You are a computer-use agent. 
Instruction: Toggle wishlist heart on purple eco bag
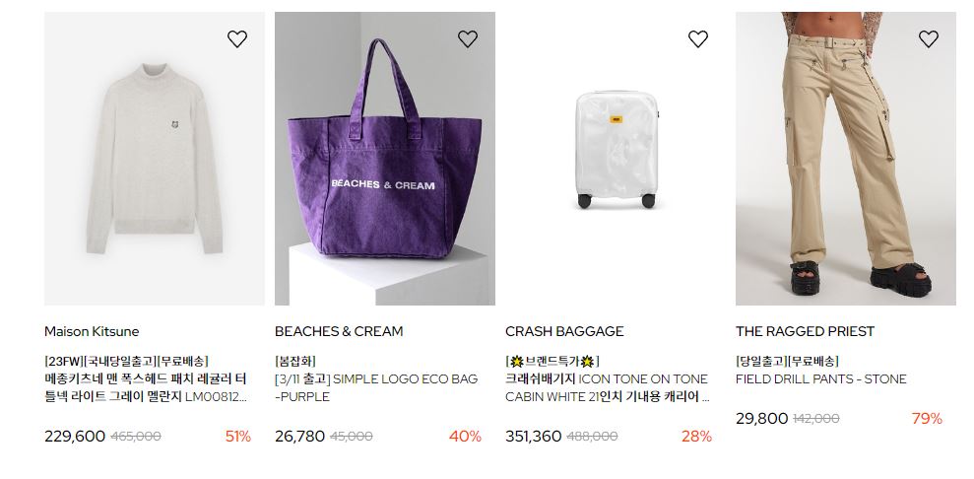467,39
